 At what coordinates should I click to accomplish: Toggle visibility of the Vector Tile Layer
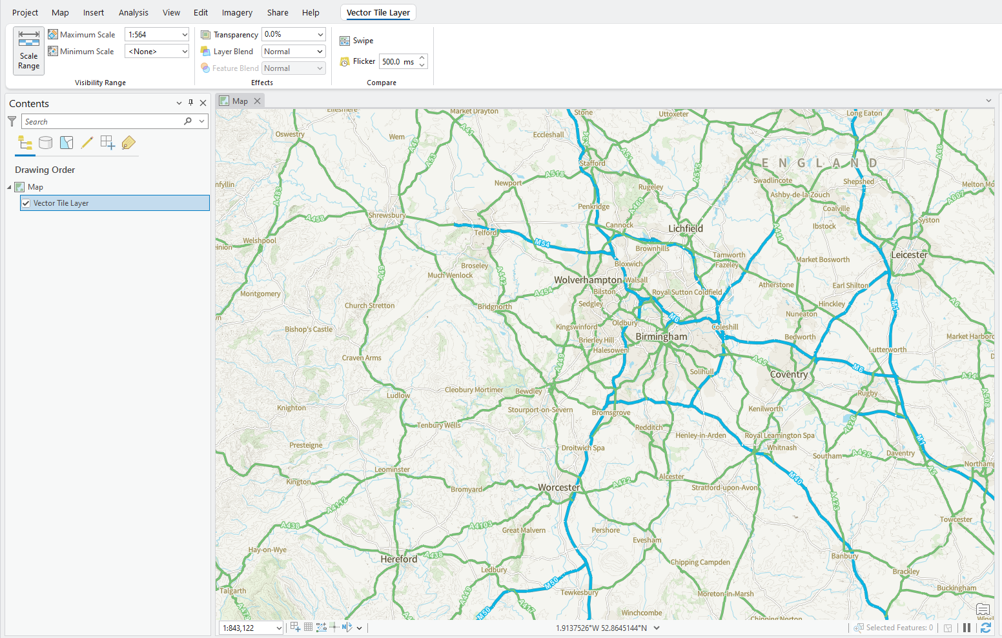click(x=26, y=203)
